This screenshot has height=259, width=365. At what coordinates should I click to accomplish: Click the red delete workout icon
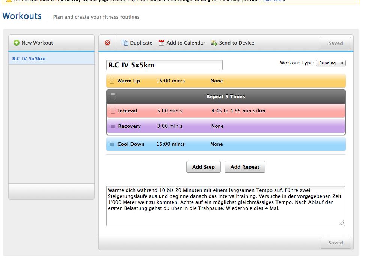[107, 43]
